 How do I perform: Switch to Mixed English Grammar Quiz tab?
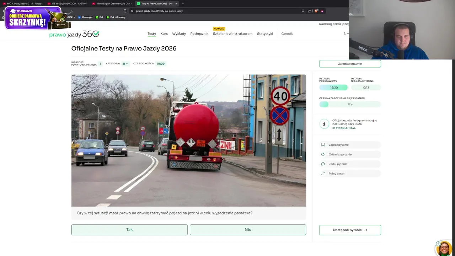tap(112, 4)
